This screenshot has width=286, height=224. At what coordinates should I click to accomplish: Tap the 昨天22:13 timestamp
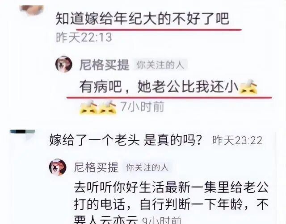[84, 38]
